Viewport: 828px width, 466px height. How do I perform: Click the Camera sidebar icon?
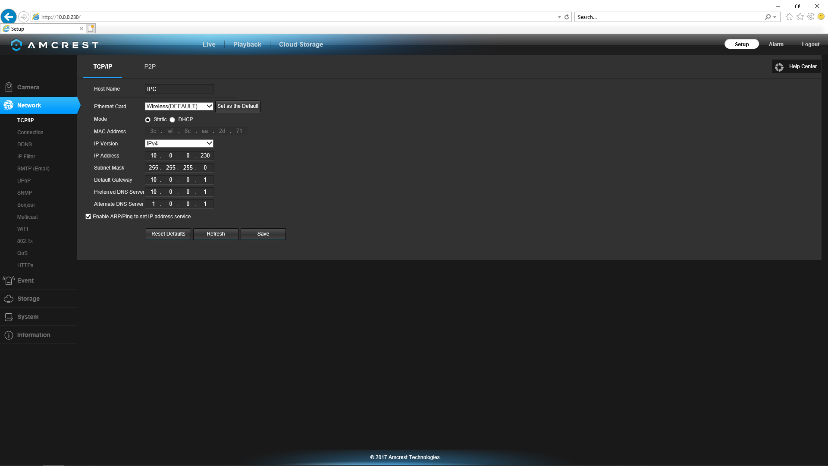coord(9,87)
